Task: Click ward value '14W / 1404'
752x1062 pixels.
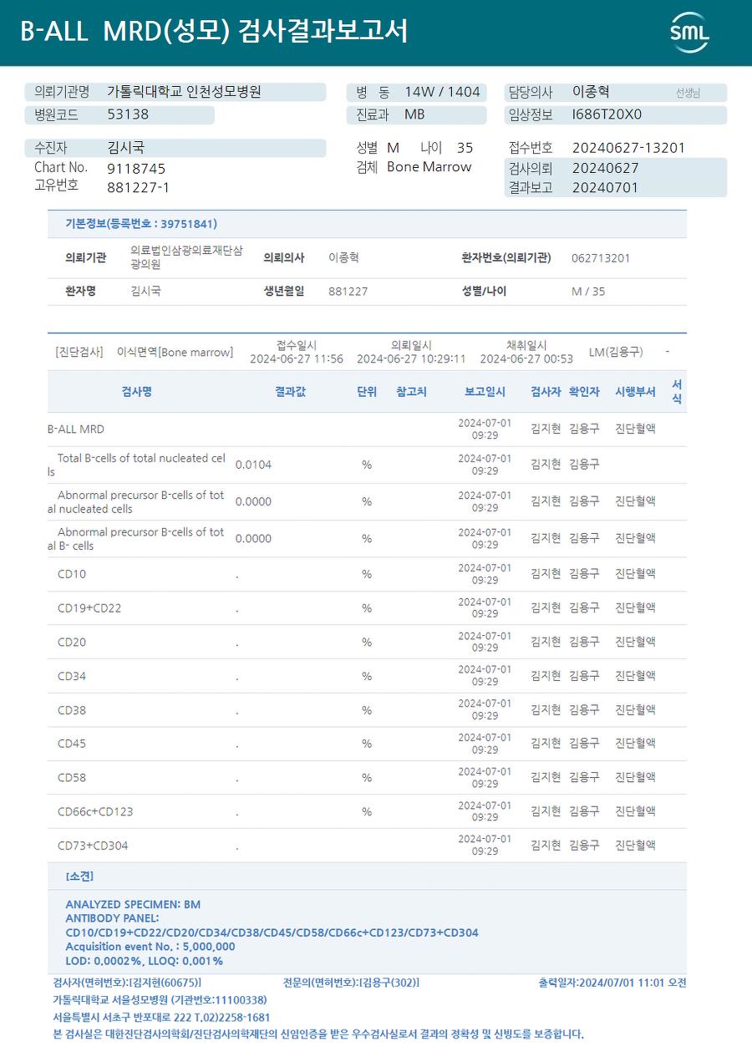Action: [x=442, y=92]
